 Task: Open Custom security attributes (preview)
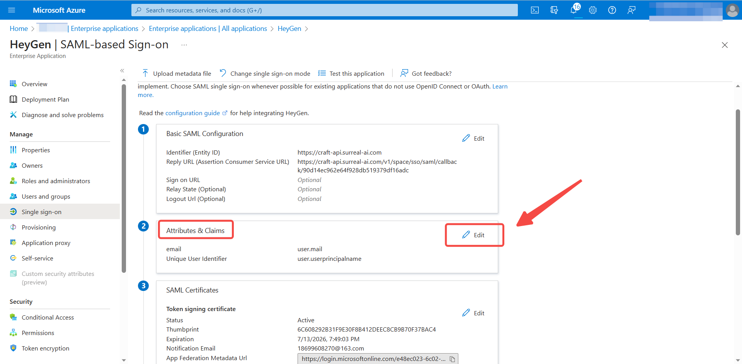tap(58, 278)
